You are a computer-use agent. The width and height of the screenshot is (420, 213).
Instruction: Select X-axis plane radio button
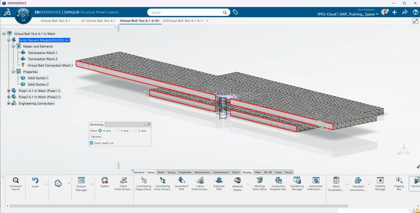(x=100, y=131)
